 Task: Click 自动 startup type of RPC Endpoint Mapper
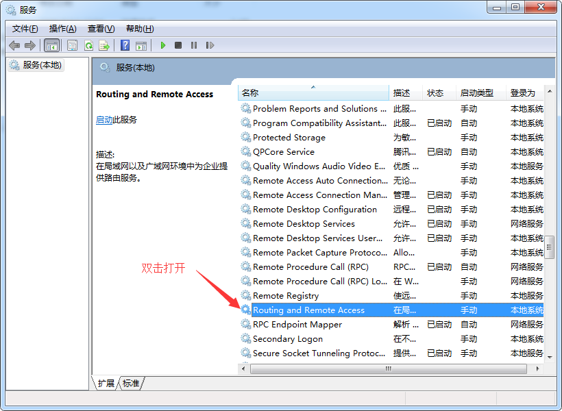click(x=469, y=324)
